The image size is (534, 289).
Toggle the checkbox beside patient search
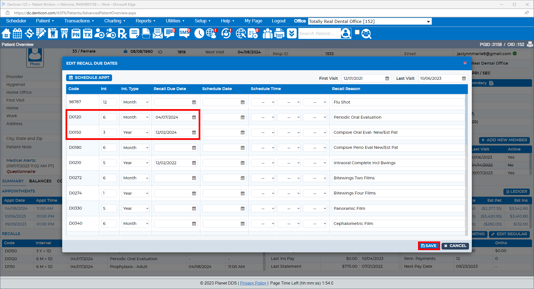click(x=357, y=32)
